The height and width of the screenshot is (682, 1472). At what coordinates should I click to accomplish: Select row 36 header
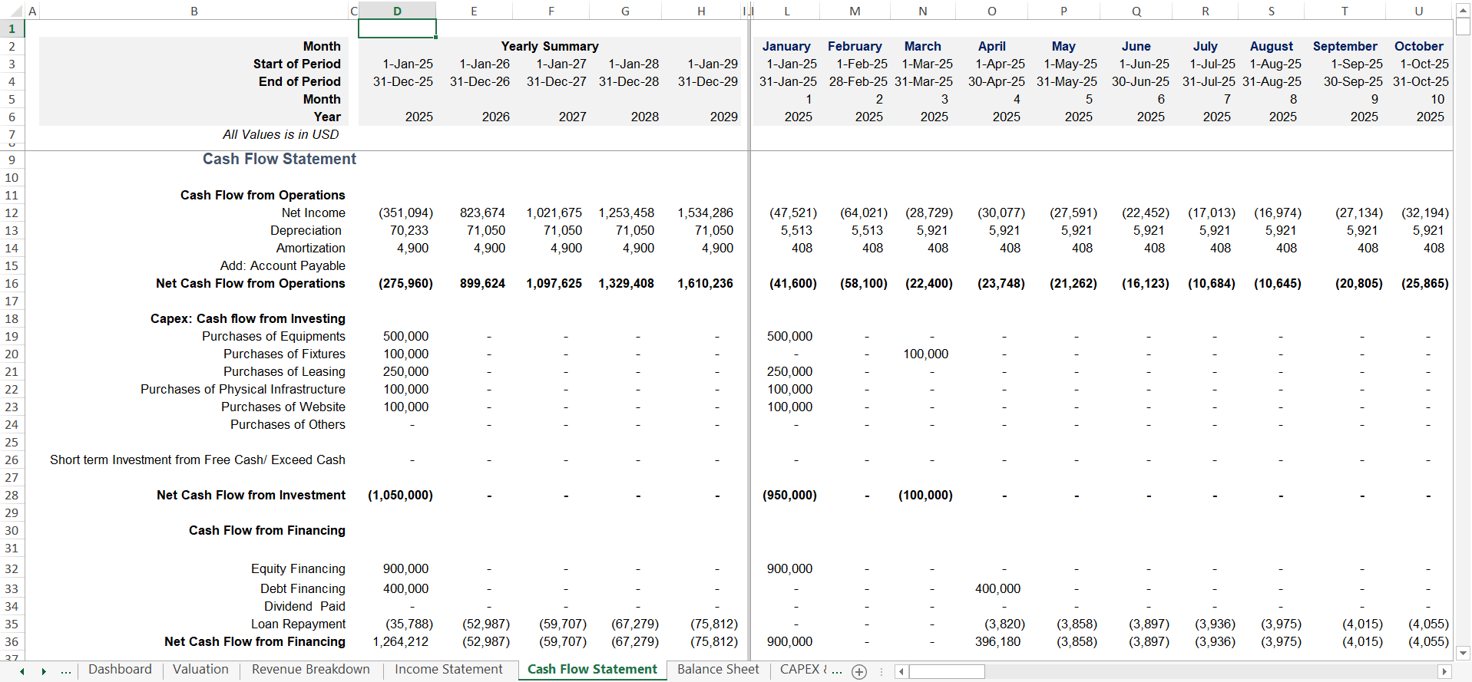click(12, 641)
